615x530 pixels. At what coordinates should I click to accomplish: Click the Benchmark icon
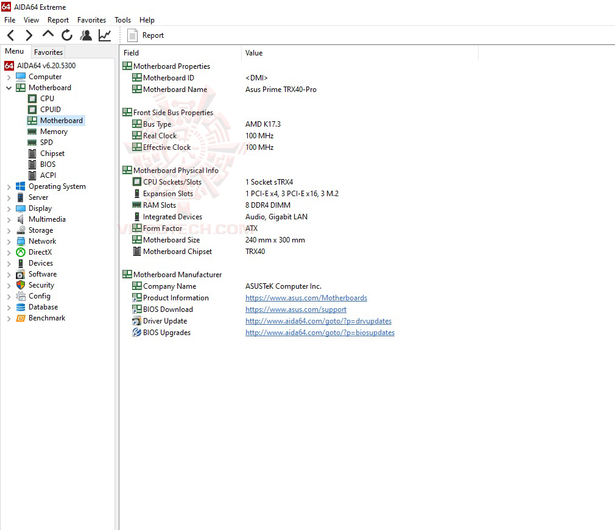pos(20,318)
